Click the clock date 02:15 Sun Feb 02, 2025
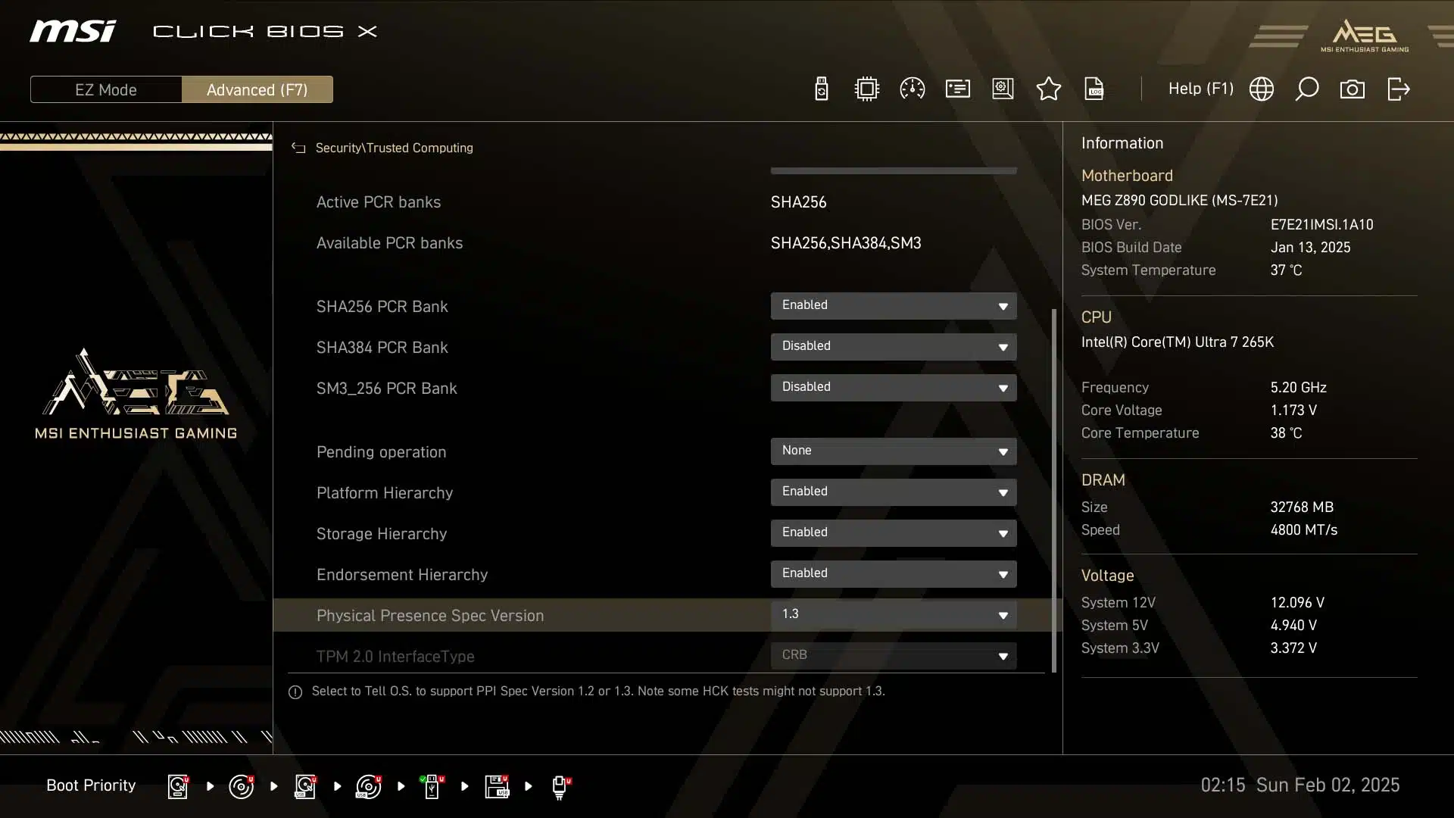Image resolution: width=1454 pixels, height=818 pixels. pos(1300,785)
